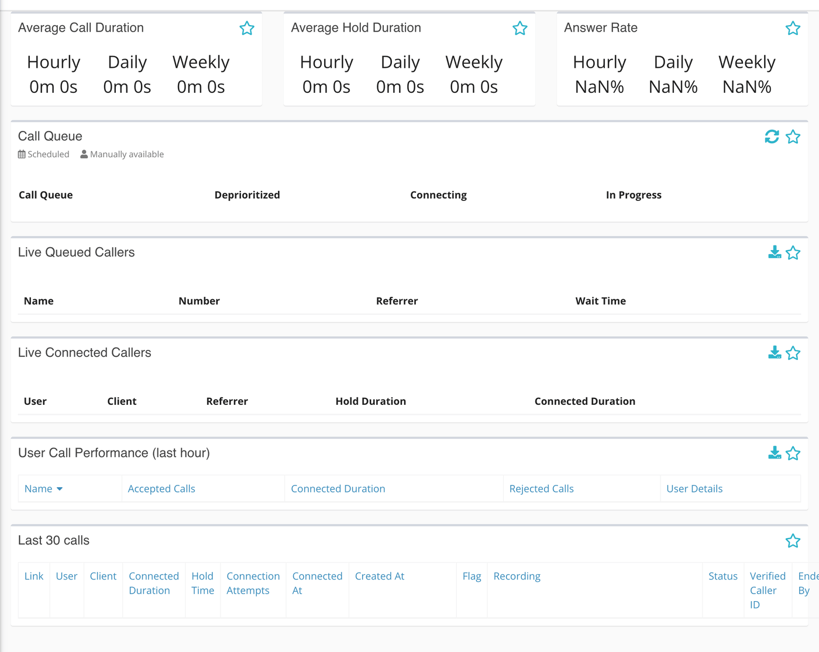819x652 pixels.
Task: Select the Manually available label
Action: click(127, 154)
